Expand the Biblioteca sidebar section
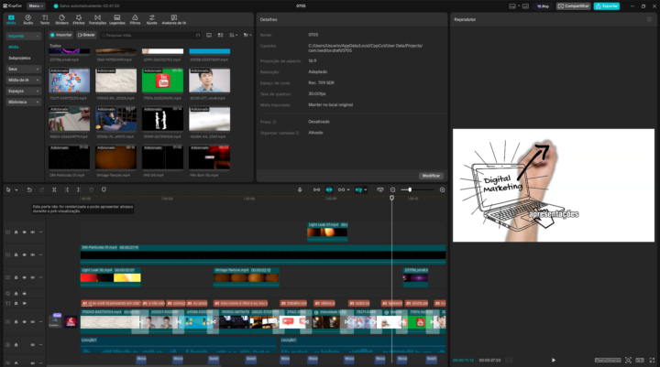 tap(23, 102)
